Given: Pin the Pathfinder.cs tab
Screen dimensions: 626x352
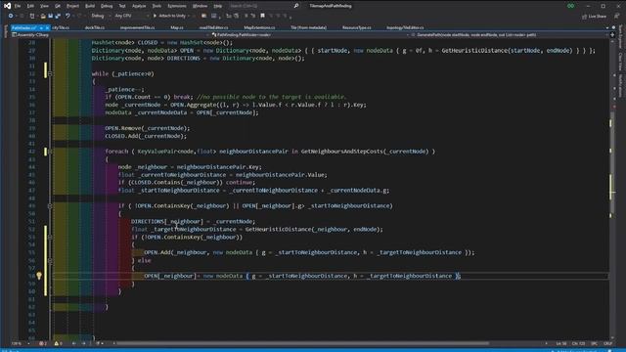Looking at the screenshot, I should [41, 28].
